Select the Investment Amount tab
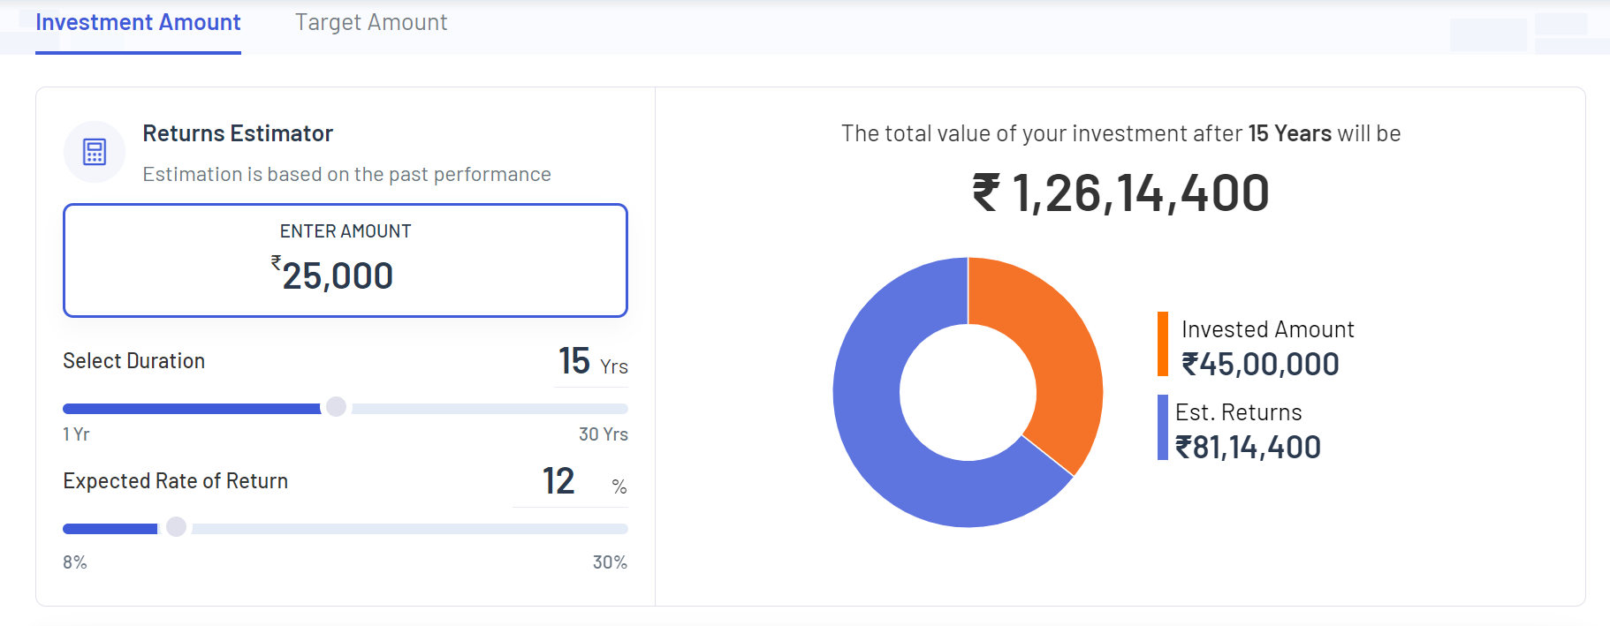1610x626 pixels. pos(138,23)
